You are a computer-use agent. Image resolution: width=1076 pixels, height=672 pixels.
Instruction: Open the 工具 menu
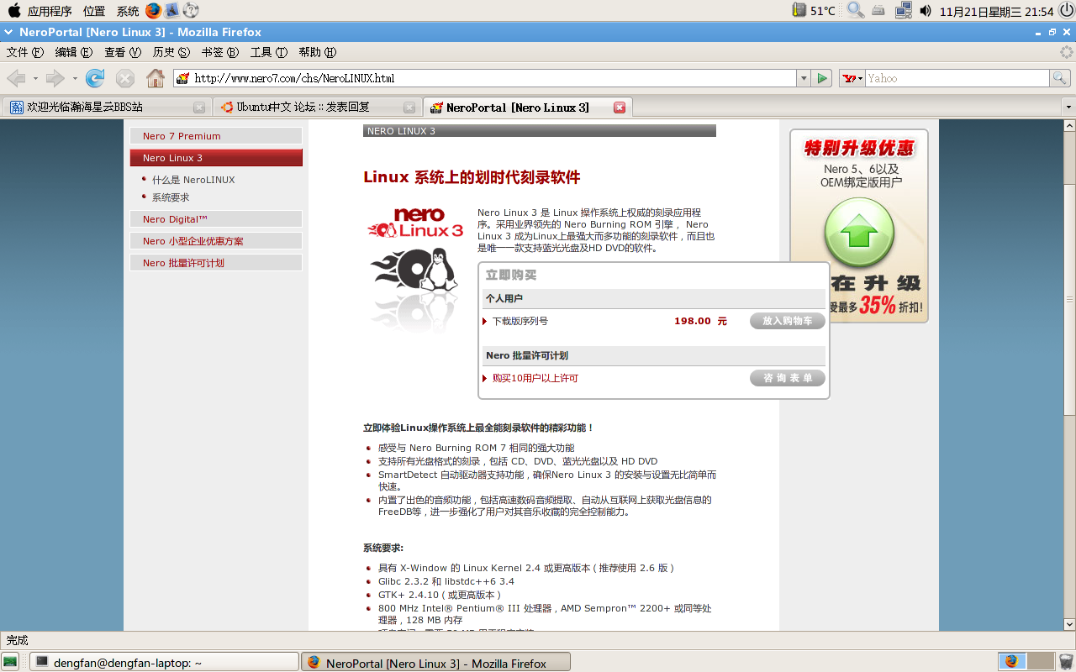[268, 52]
